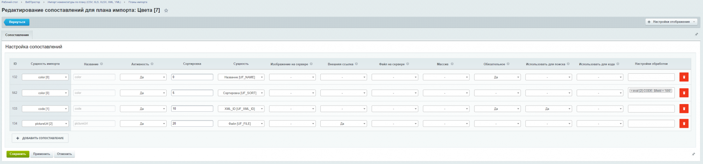Delete mapping row 562 with trash button
This screenshot has height=164, width=703.
point(684,93)
